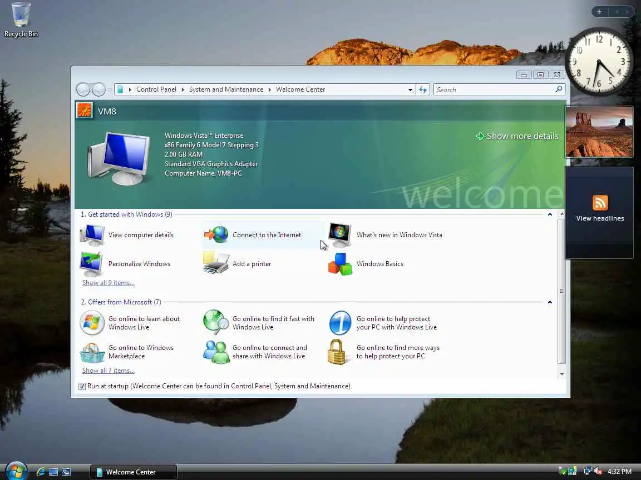Open the Windows Basics cubes icon

[340, 264]
